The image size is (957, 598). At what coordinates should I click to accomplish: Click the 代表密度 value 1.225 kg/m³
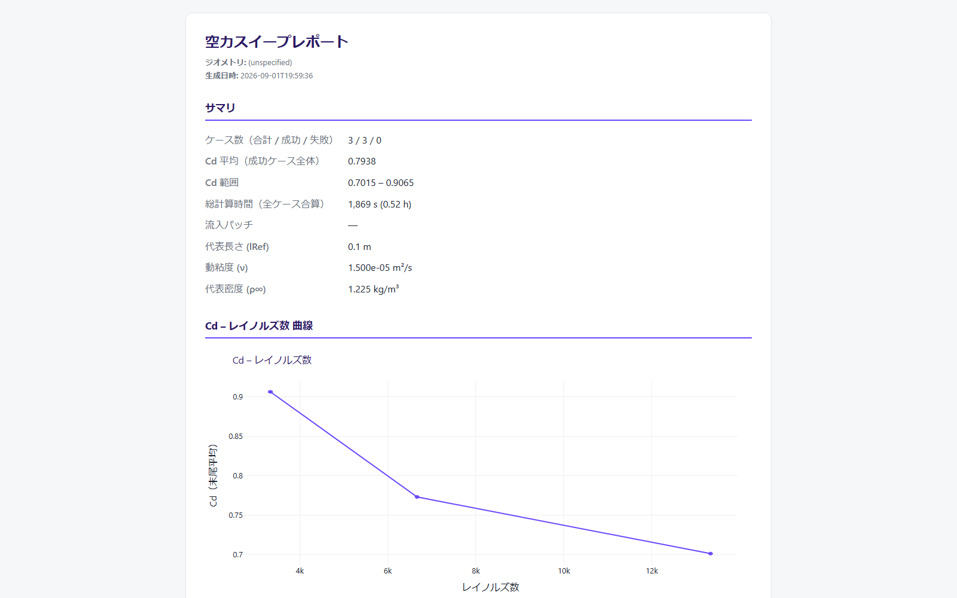pos(373,289)
